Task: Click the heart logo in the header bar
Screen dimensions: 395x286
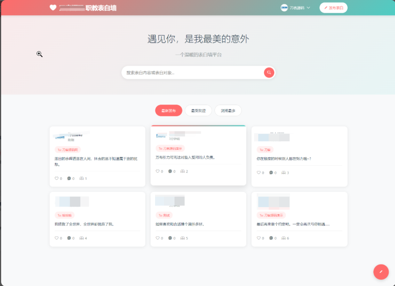Action: (53, 7)
